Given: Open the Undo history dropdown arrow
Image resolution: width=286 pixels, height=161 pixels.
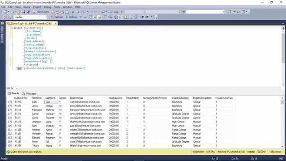Looking at the screenshot, I should [x=92, y=12].
